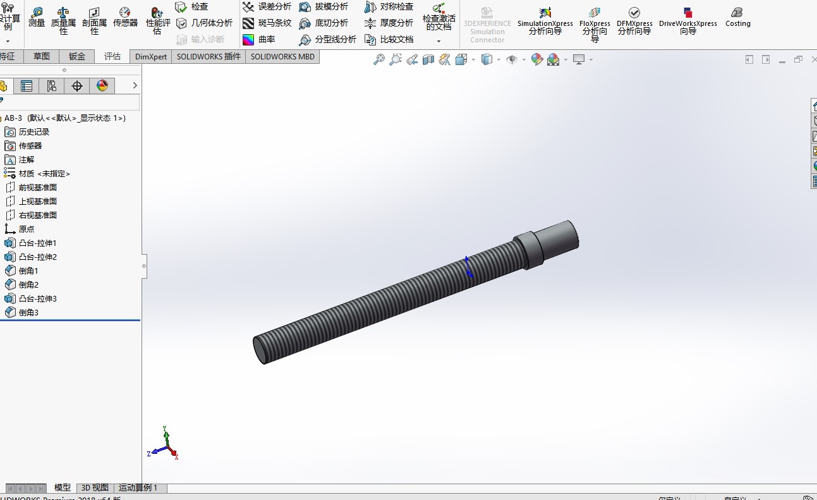Click Zoom to Fit in view toolbar
Viewport: 817px width, 500px height.
tap(379, 59)
